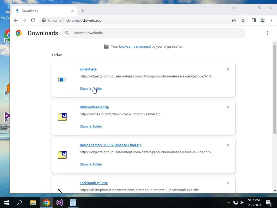Remove winext.exe from the list
277x208 pixels.
pos(228,69)
